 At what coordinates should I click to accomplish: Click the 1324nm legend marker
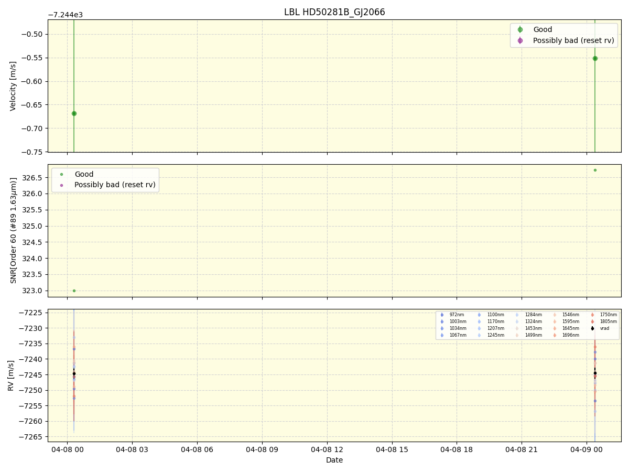click(517, 321)
